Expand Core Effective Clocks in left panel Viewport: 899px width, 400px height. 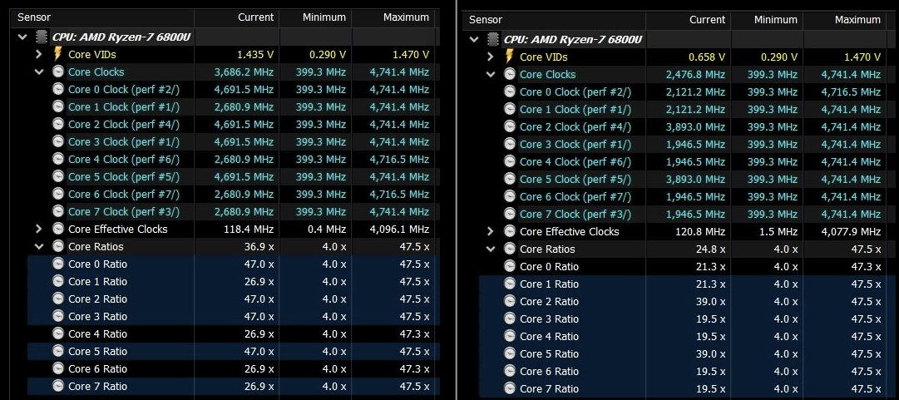(39, 230)
